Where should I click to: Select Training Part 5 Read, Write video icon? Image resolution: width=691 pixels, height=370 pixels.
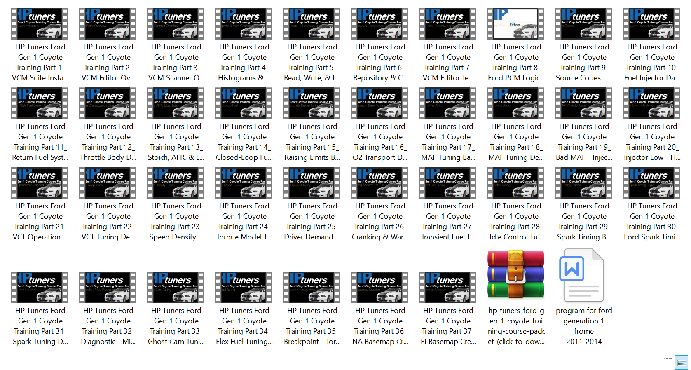(x=312, y=23)
